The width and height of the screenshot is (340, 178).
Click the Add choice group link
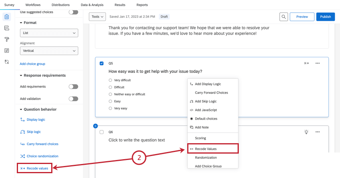[32, 64]
